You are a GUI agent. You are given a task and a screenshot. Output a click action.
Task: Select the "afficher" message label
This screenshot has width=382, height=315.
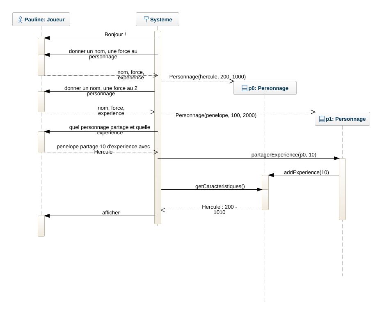coord(111,213)
